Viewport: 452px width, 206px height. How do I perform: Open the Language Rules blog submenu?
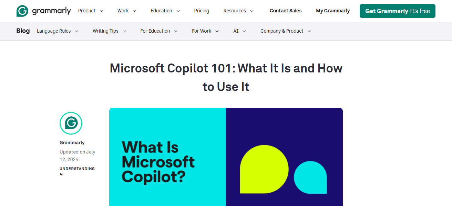click(58, 31)
